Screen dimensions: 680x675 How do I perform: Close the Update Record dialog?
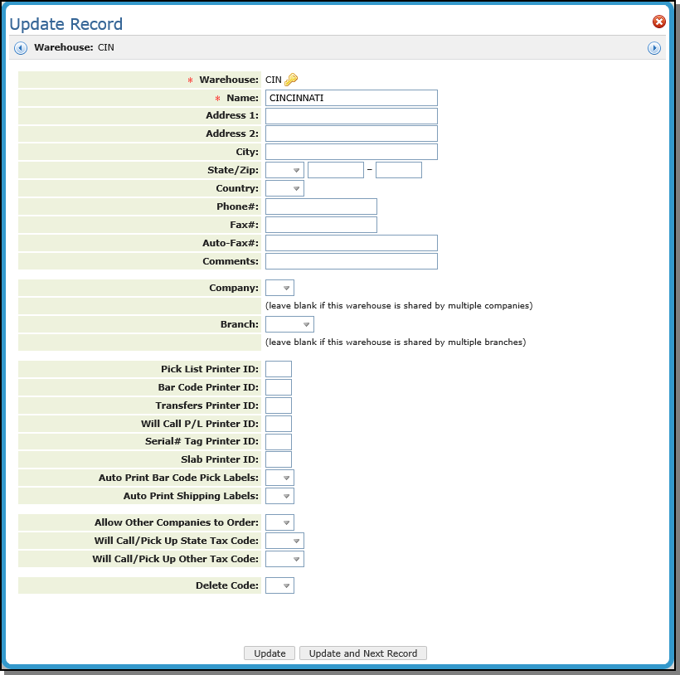659,22
